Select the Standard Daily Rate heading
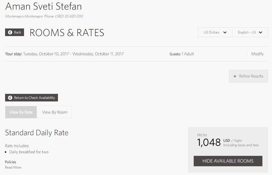 point(36,132)
